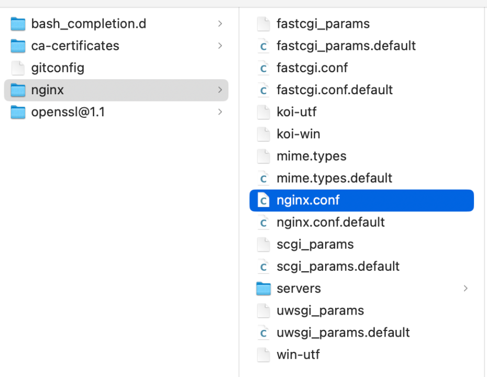The image size is (487, 377).
Task: Select the fastcgi_params file name
Action: (323, 24)
